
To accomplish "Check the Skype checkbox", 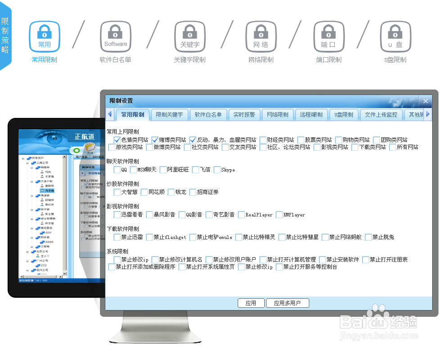I will point(217,170).
